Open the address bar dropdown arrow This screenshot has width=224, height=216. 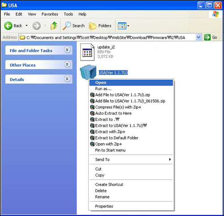point(198,37)
